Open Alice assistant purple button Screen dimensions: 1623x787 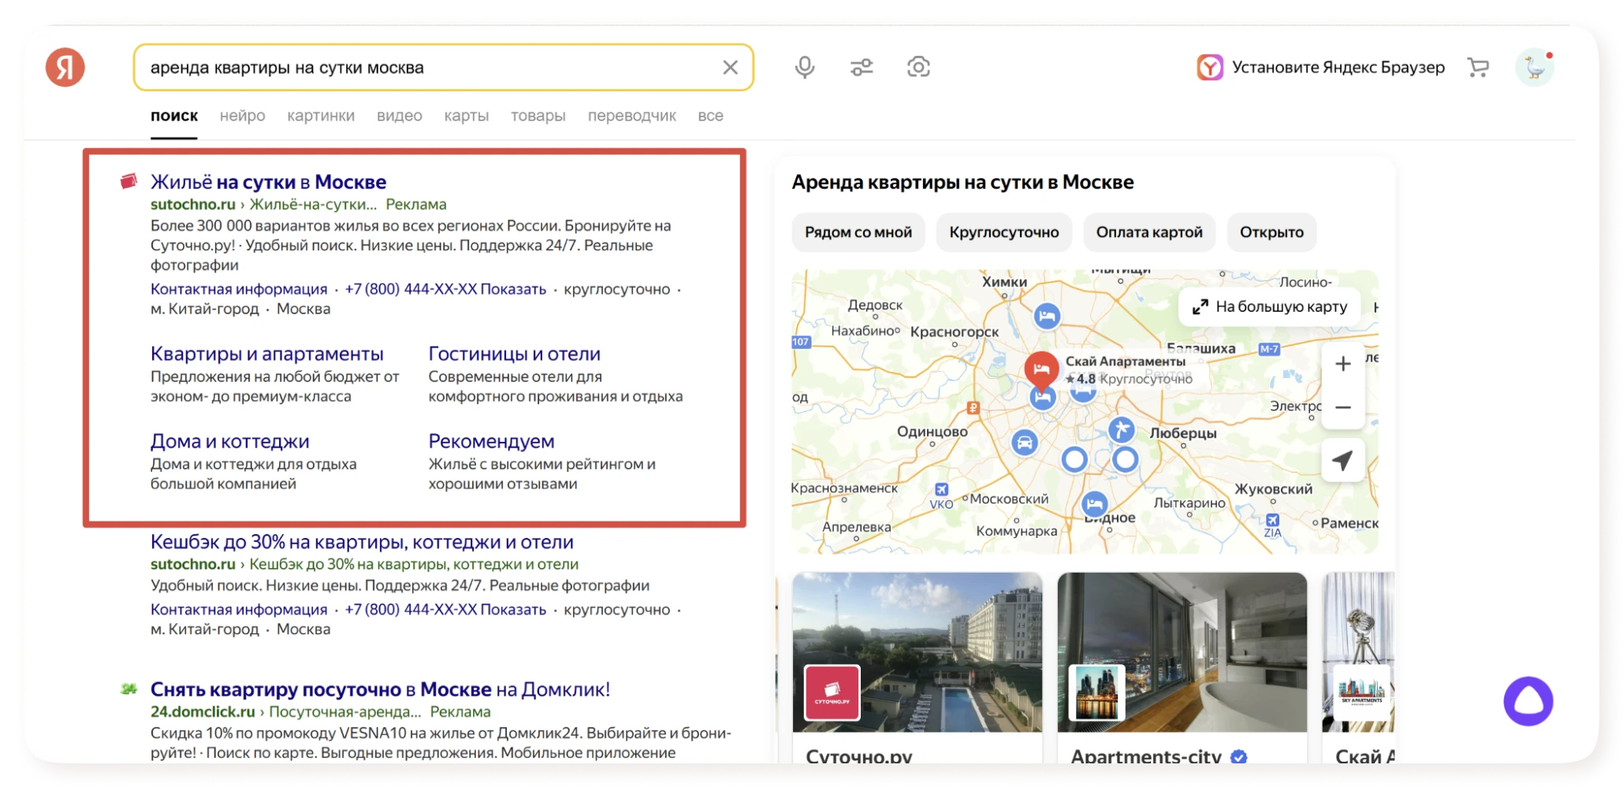(1528, 700)
